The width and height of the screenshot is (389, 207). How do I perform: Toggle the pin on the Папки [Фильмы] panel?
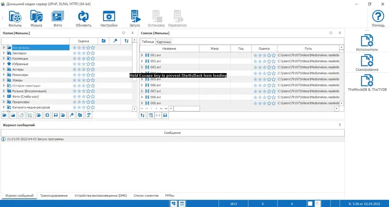(x=132, y=33)
